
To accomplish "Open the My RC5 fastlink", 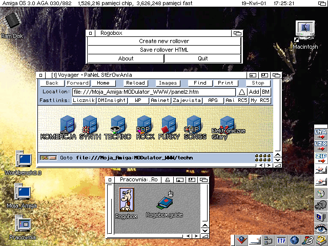I will point(260,100).
